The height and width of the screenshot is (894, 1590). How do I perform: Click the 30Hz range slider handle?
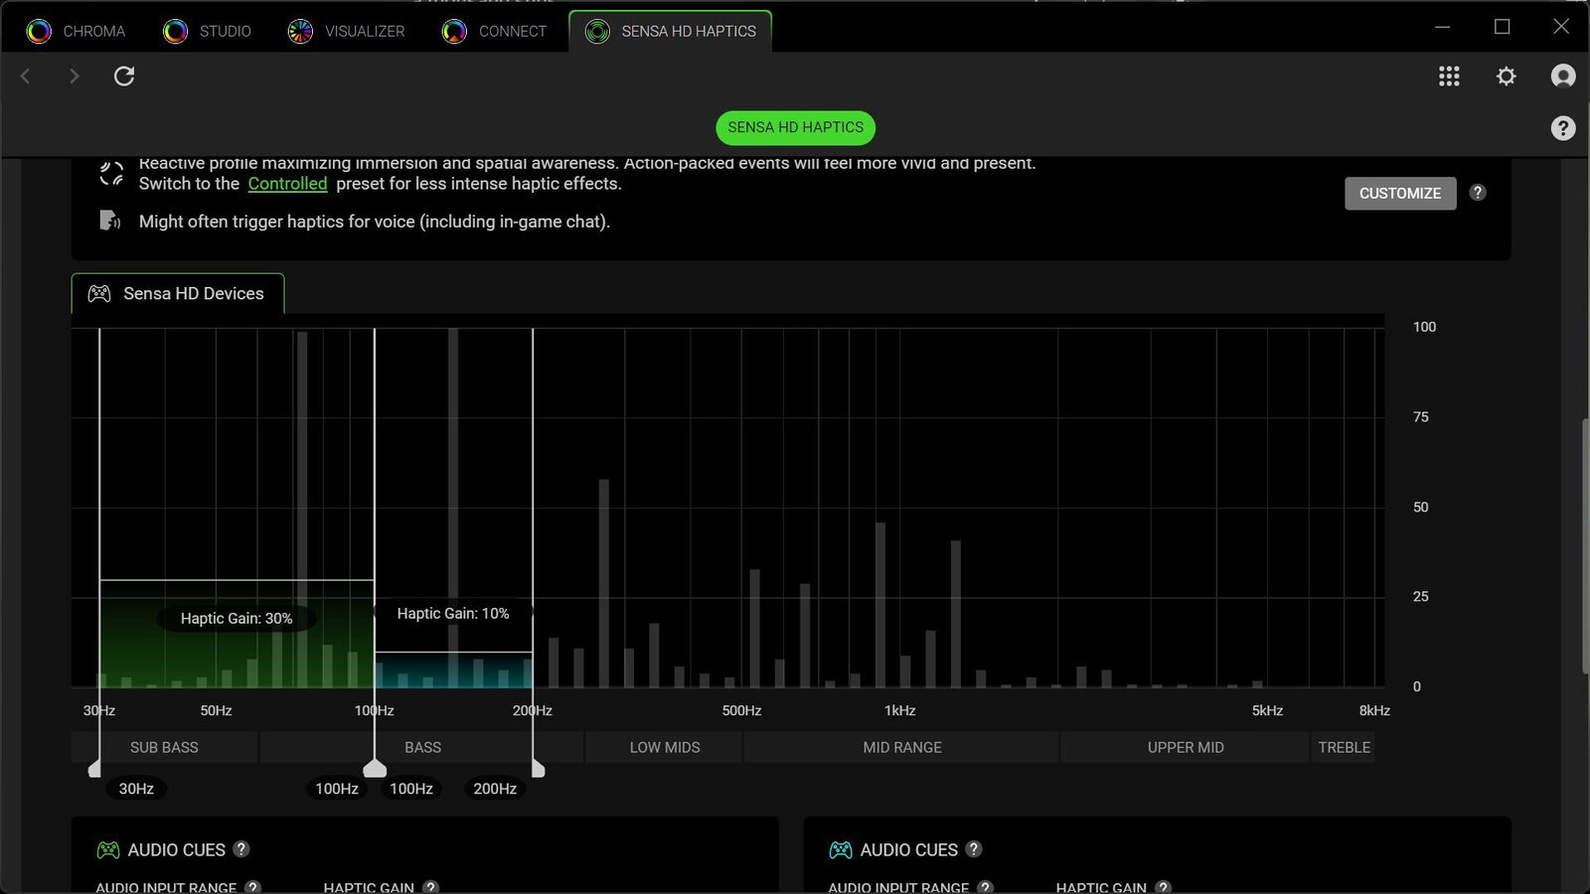[95, 769]
